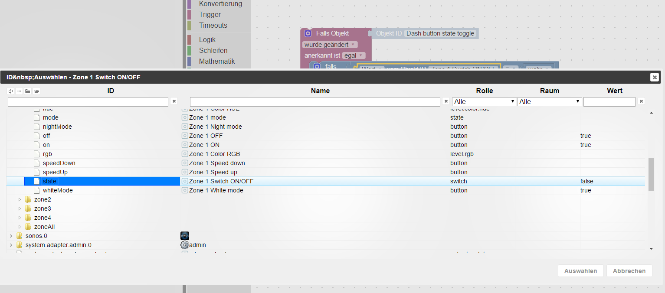Open the Rolle filter dropdown

click(x=484, y=101)
